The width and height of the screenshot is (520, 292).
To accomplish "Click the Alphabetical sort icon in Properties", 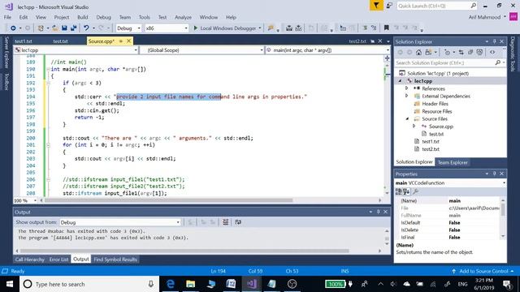I will click(406, 191).
